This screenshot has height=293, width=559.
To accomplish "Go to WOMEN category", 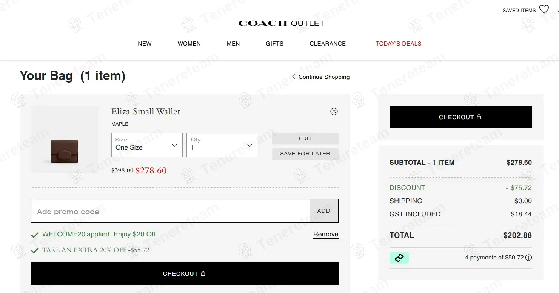I will [x=189, y=44].
